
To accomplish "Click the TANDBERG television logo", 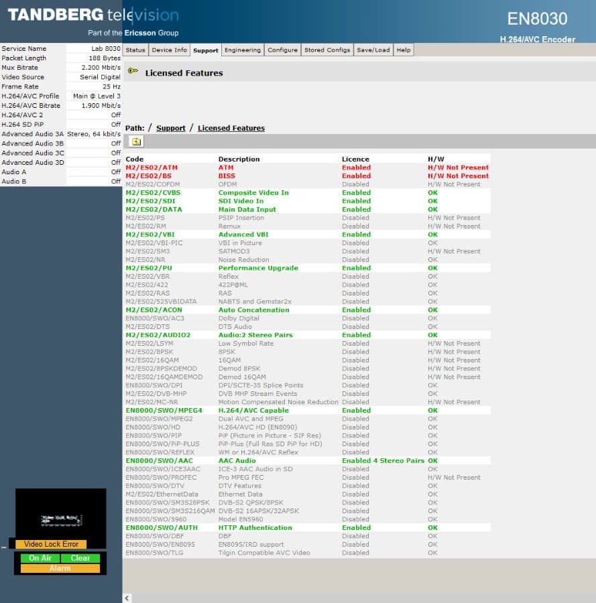I will (x=93, y=15).
